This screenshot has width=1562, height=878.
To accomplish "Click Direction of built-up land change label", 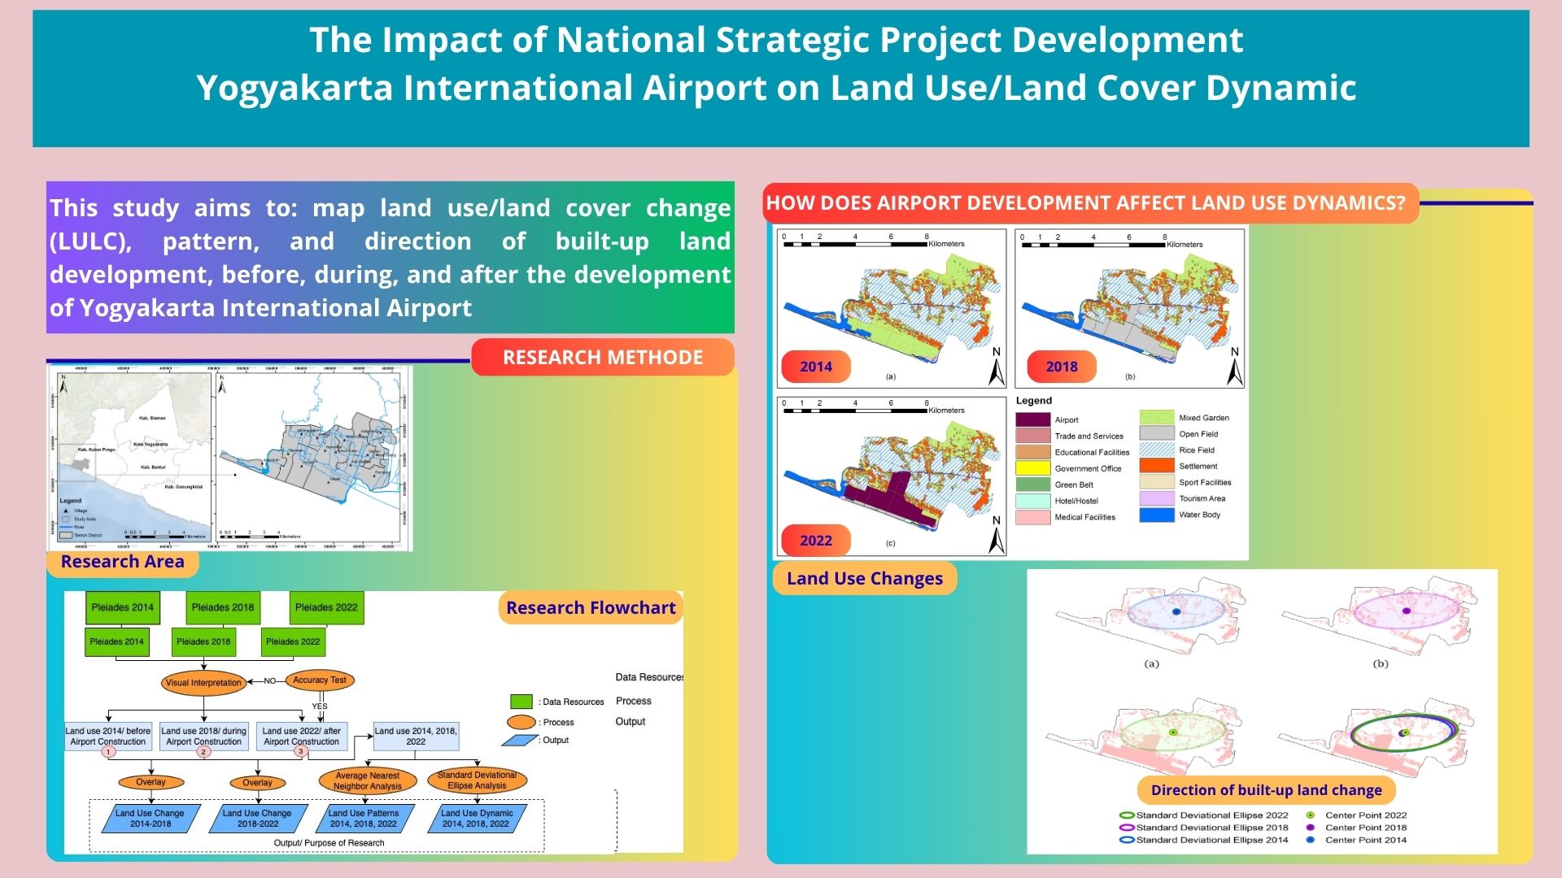I will pos(1266,790).
